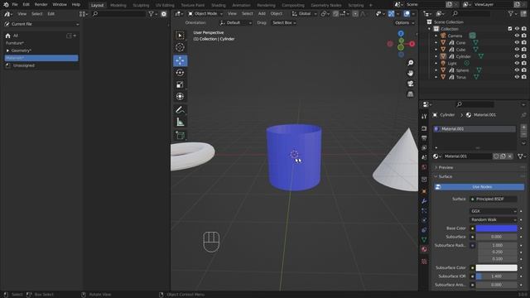
Task: Open the Window menu
Action: (60, 5)
